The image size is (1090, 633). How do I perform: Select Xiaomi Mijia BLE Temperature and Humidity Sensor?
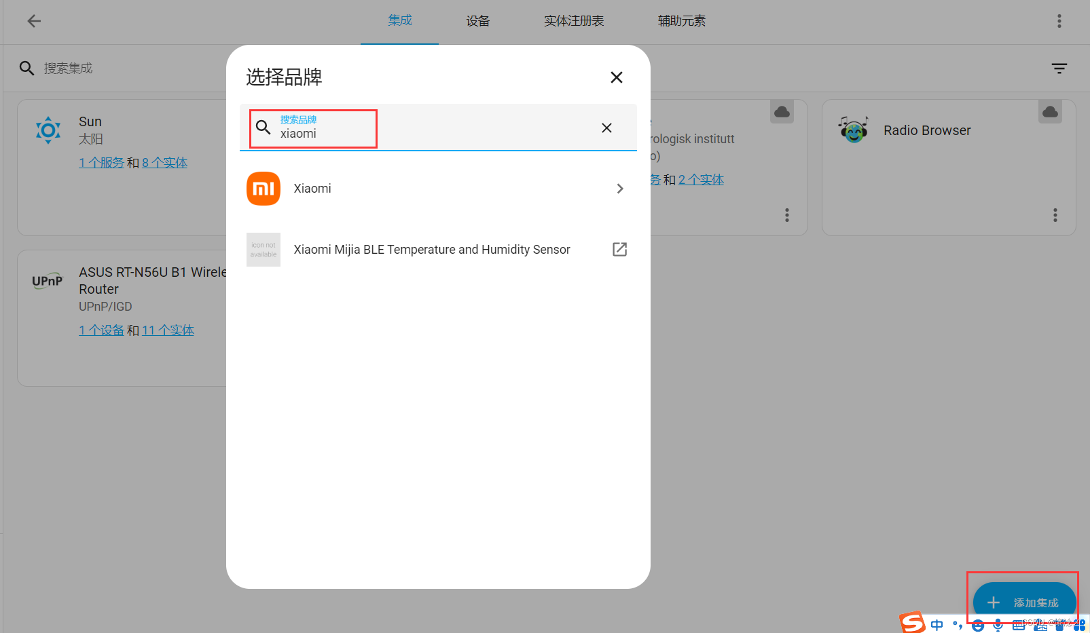438,250
